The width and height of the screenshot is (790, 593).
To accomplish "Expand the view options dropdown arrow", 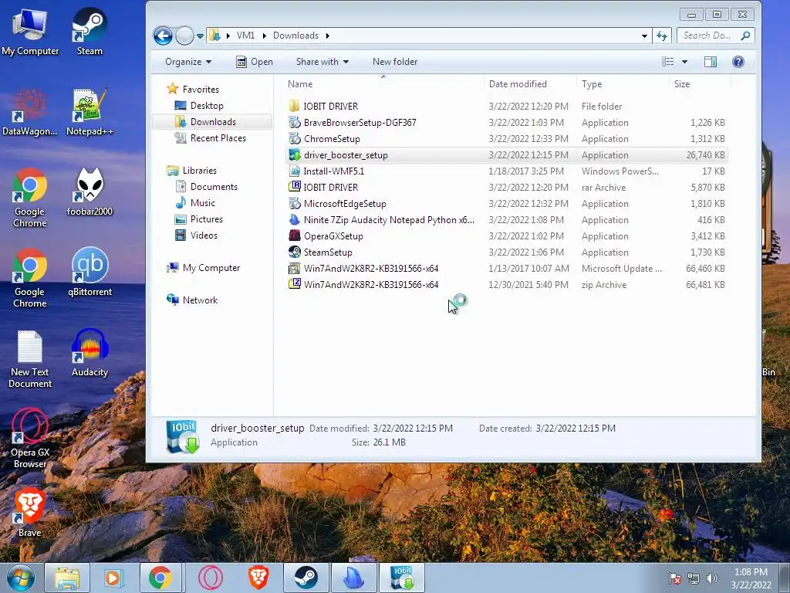I will click(x=685, y=62).
